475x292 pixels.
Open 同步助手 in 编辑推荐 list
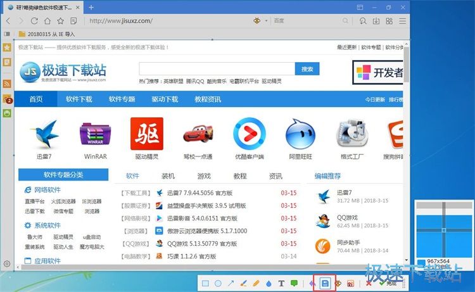[348, 243]
